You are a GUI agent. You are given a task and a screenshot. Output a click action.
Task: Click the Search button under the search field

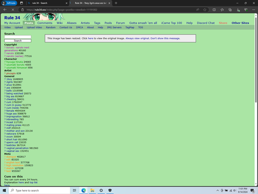pos(18,41)
